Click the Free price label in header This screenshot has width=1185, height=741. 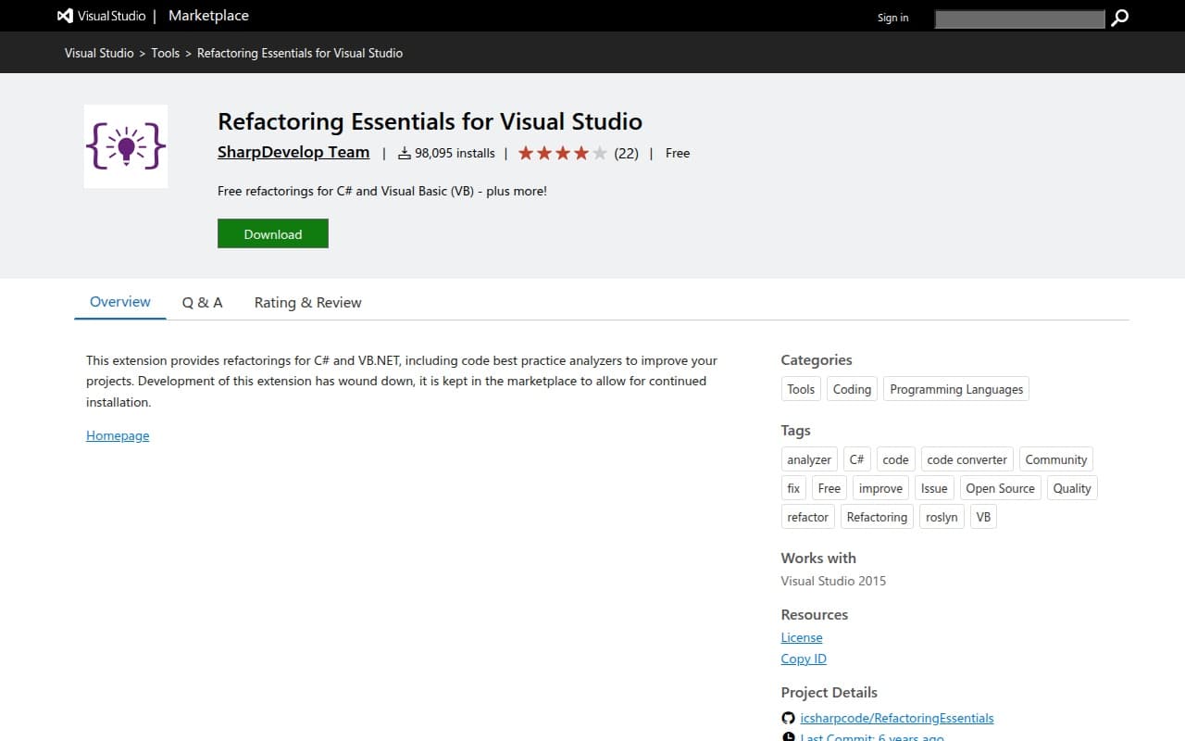click(678, 153)
